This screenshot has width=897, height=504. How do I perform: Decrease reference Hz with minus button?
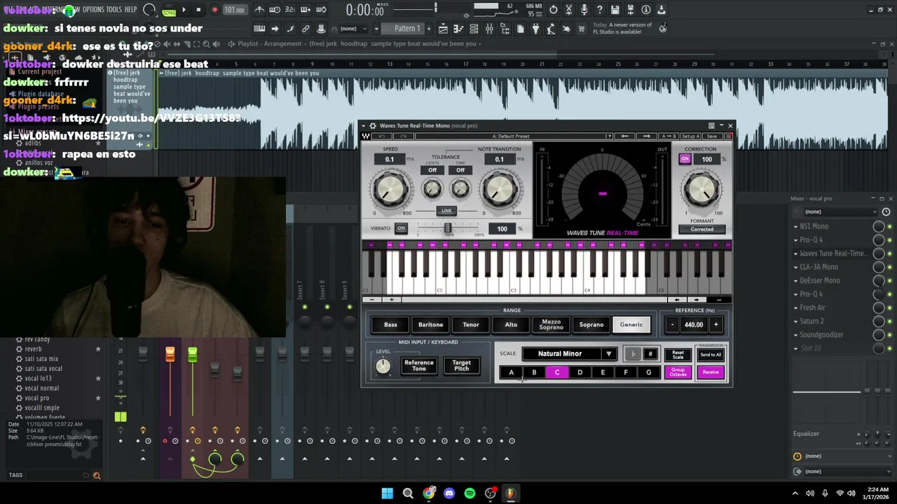[672, 325]
